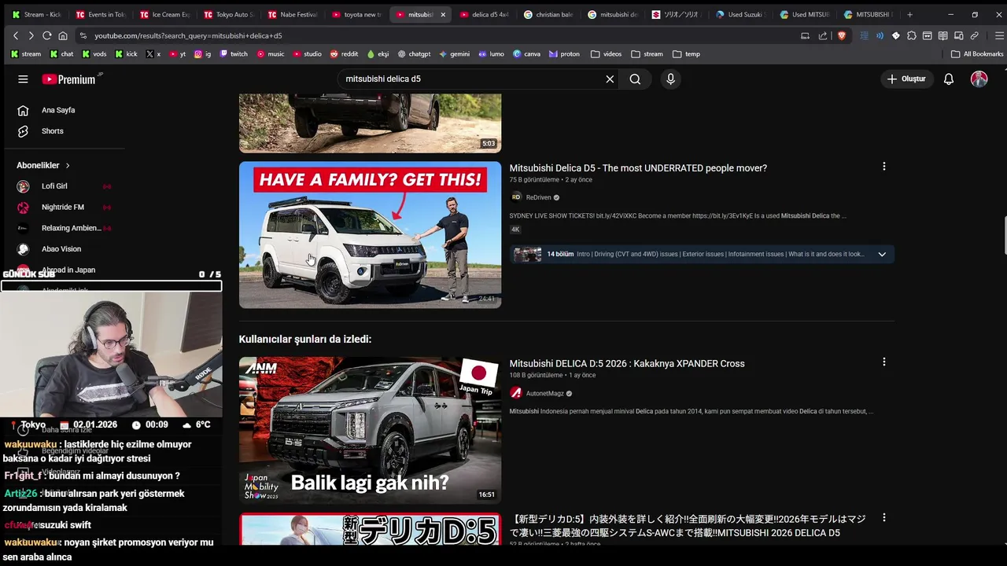The image size is (1007, 566).
Task: Go forward with the browser forward arrow
Action: click(31, 35)
